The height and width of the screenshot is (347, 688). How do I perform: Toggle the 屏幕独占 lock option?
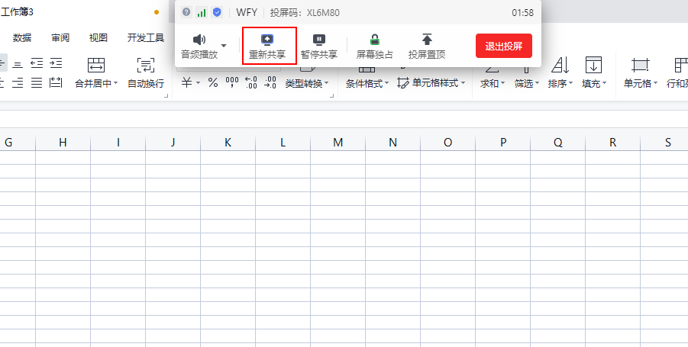(x=374, y=47)
